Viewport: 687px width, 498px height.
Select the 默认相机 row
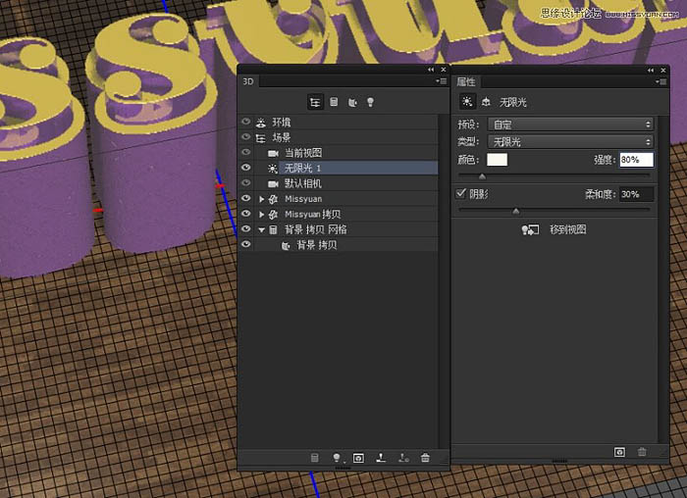click(x=345, y=183)
